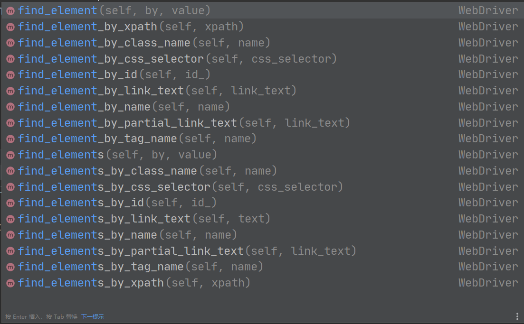Screen dimensions: 524x324
Task: Click the method icon next to find_element_by_css_selector
Action: [x=10, y=59]
